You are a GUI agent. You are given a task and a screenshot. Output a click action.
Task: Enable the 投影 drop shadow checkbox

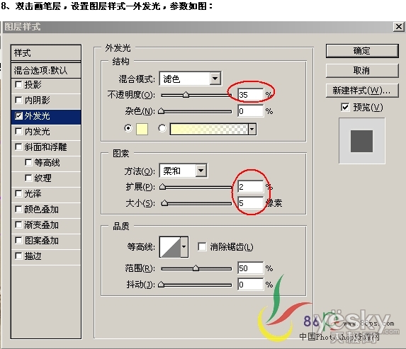18,85
